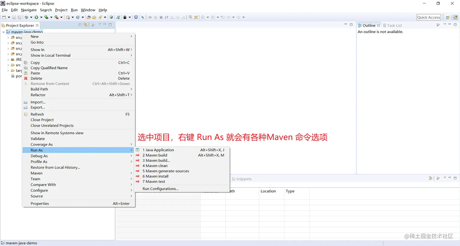Viewport: 460px width, 246px height.
Task: Click the Last Edit Location icon
Action: click(222, 17)
